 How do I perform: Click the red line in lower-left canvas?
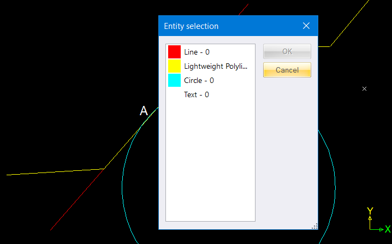[x=71, y=207]
